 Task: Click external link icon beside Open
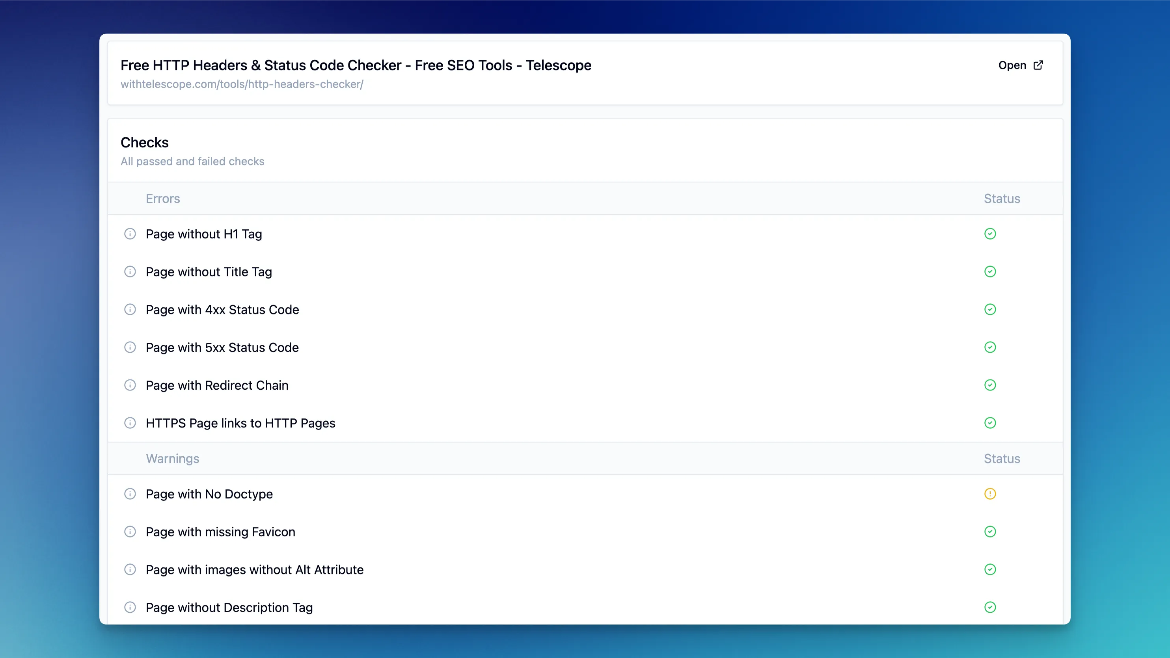pos(1038,65)
